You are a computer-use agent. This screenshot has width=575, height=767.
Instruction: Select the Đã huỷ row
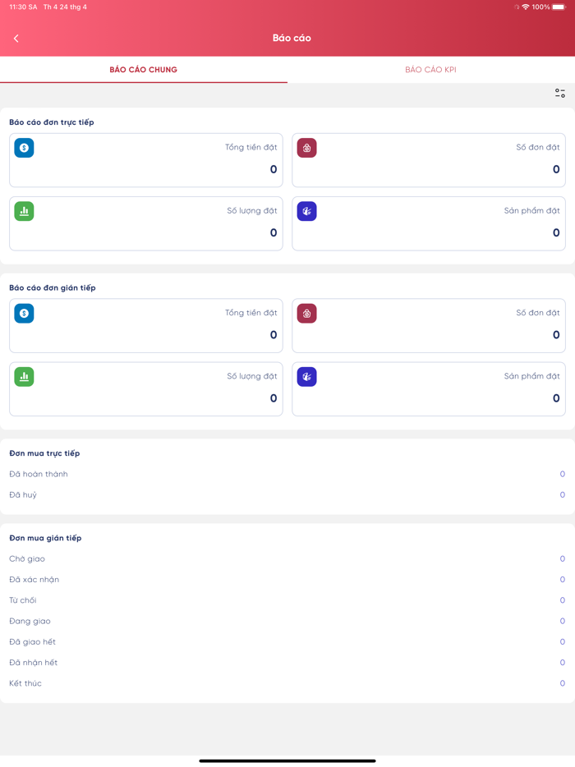click(287, 494)
